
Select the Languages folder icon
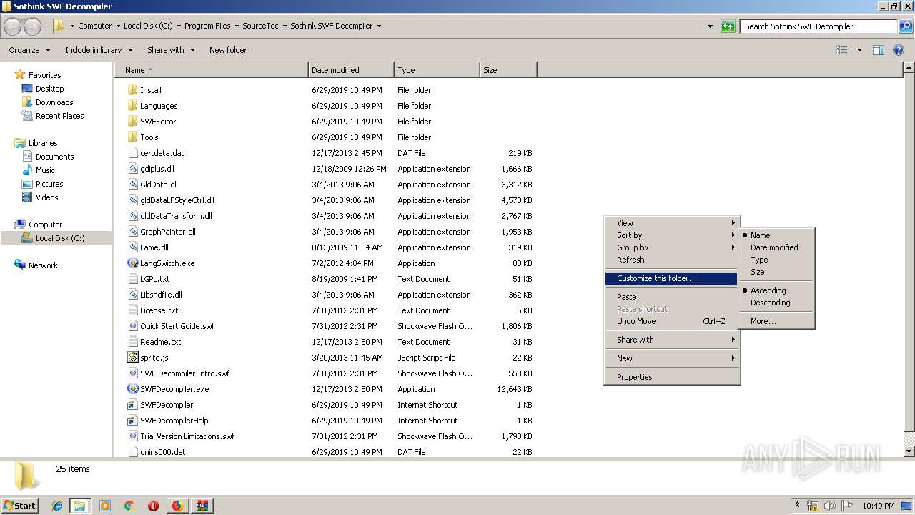point(132,106)
